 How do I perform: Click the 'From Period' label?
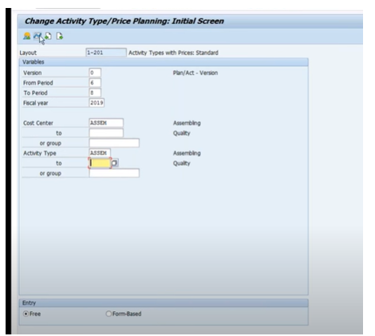pyautogui.click(x=38, y=83)
